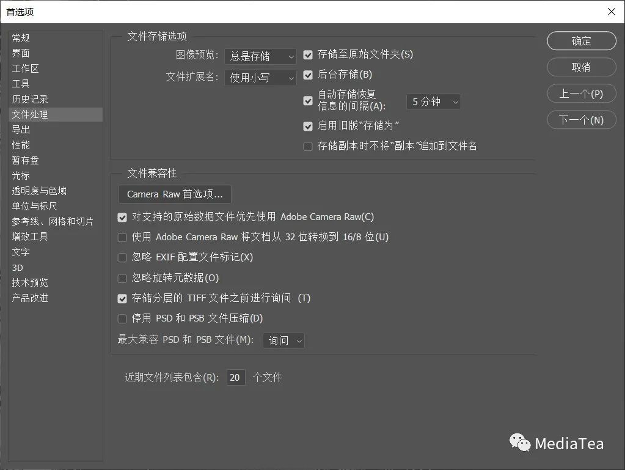Open the 文件扩展名 dropdown

[x=260, y=78]
